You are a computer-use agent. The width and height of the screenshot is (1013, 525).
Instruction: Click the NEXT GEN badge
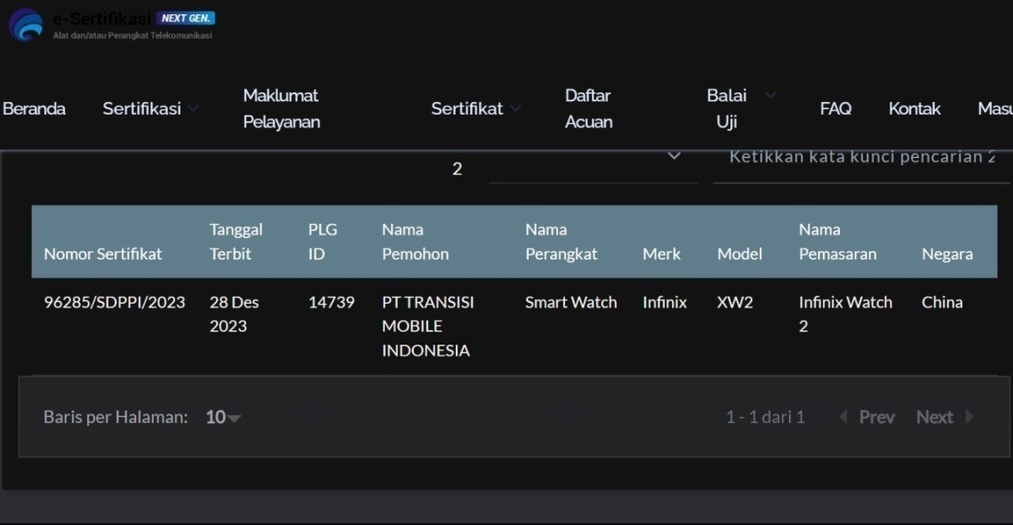(186, 18)
